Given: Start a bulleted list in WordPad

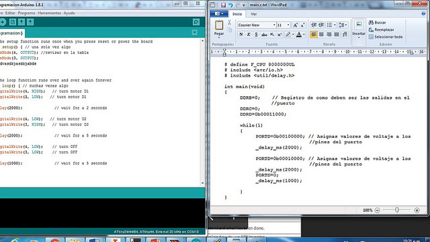Looking at the screenshot, I should (329, 25).
